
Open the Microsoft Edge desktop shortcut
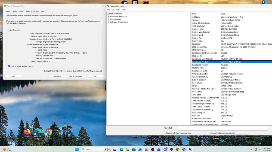click(38, 134)
